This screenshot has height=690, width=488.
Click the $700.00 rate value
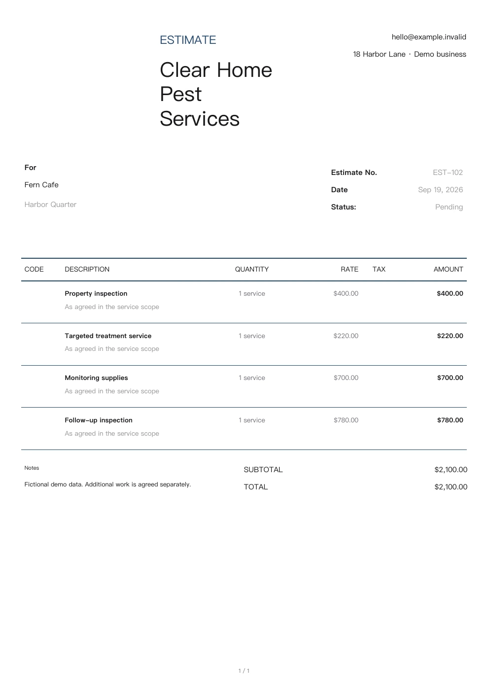[346, 378]
